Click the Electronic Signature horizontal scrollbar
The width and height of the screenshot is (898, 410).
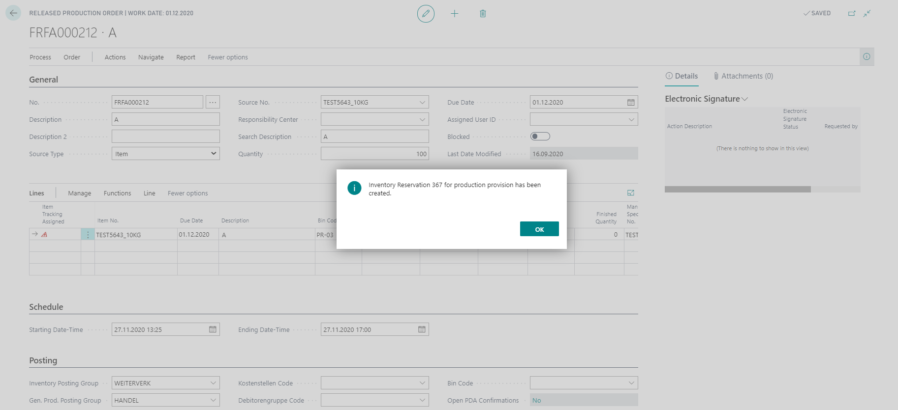click(738, 189)
